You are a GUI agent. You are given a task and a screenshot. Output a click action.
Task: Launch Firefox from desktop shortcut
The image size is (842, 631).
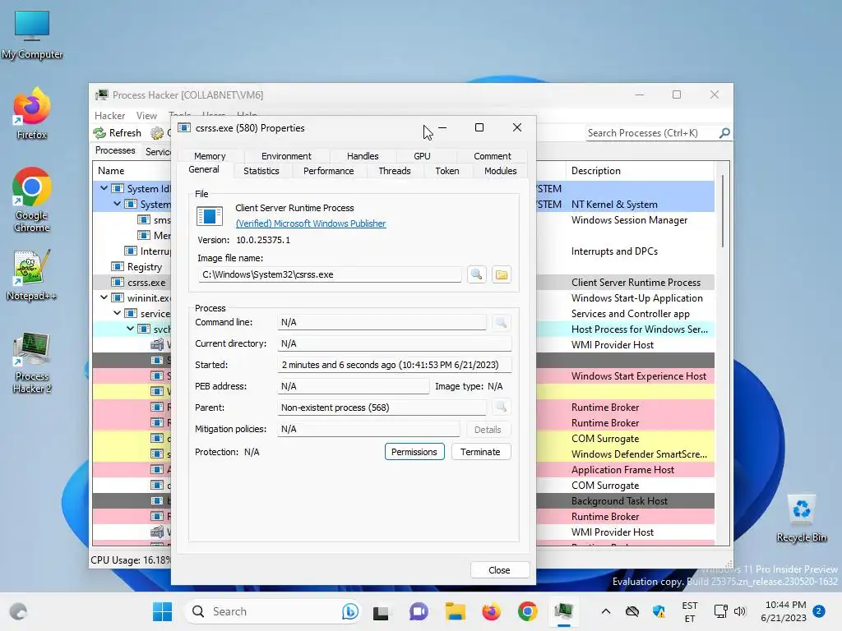click(32, 113)
